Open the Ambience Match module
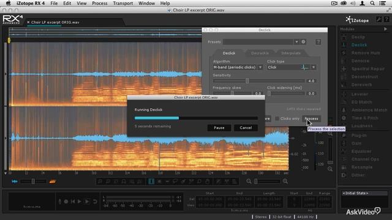 pyautogui.click(x=369, y=110)
